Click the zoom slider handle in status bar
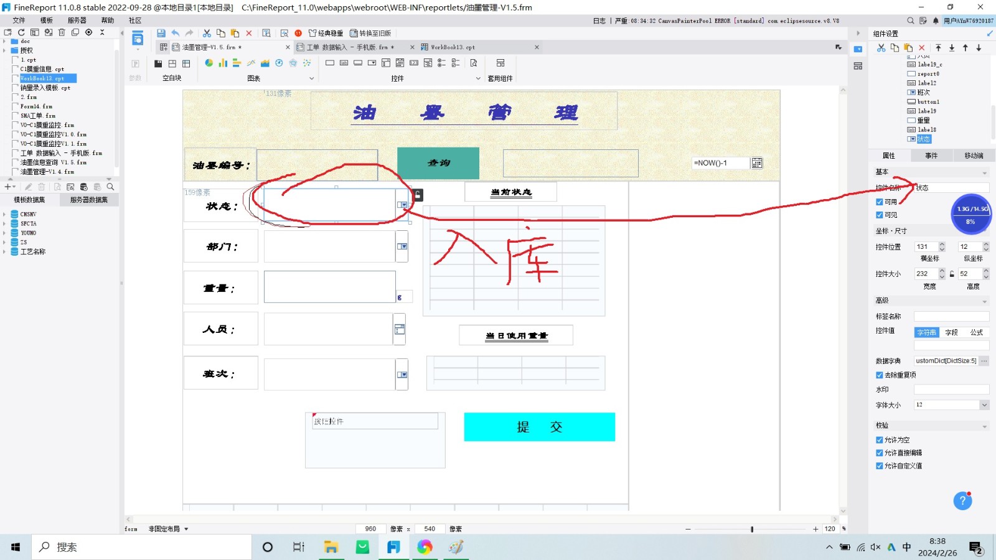 [x=752, y=529]
